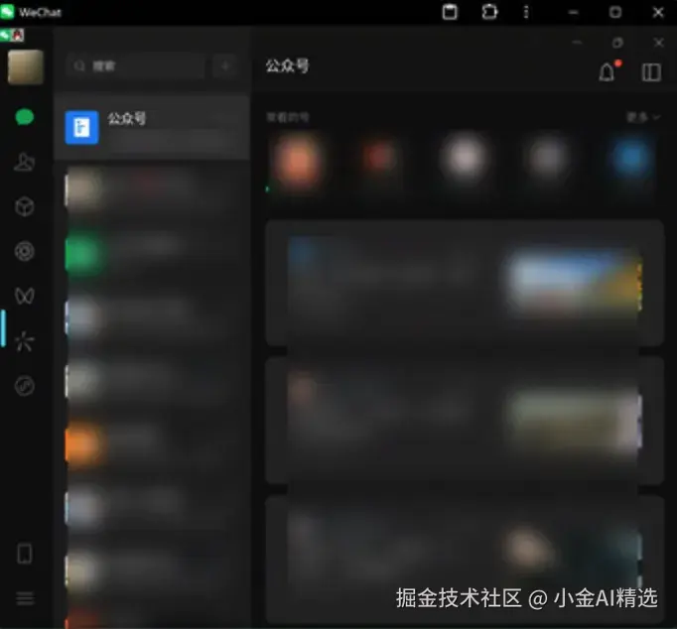Minimize the inner 公众号 window
This screenshot has width=677, height=629.
(577, 43)
